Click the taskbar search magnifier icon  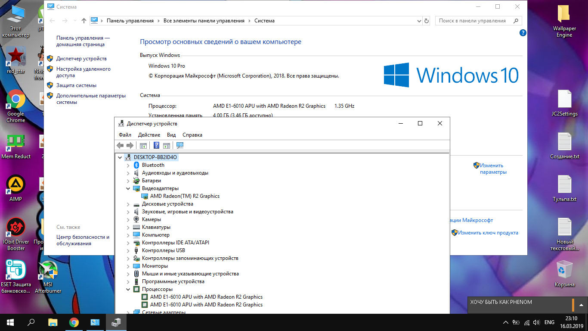coord(31,322)
